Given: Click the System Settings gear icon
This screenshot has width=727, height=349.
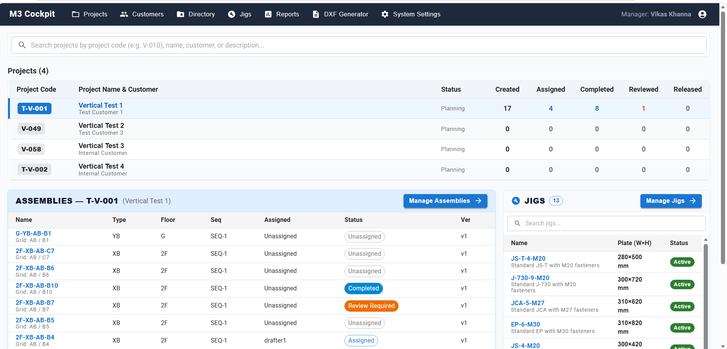Looking at the screenshot, I should point(385,14).
